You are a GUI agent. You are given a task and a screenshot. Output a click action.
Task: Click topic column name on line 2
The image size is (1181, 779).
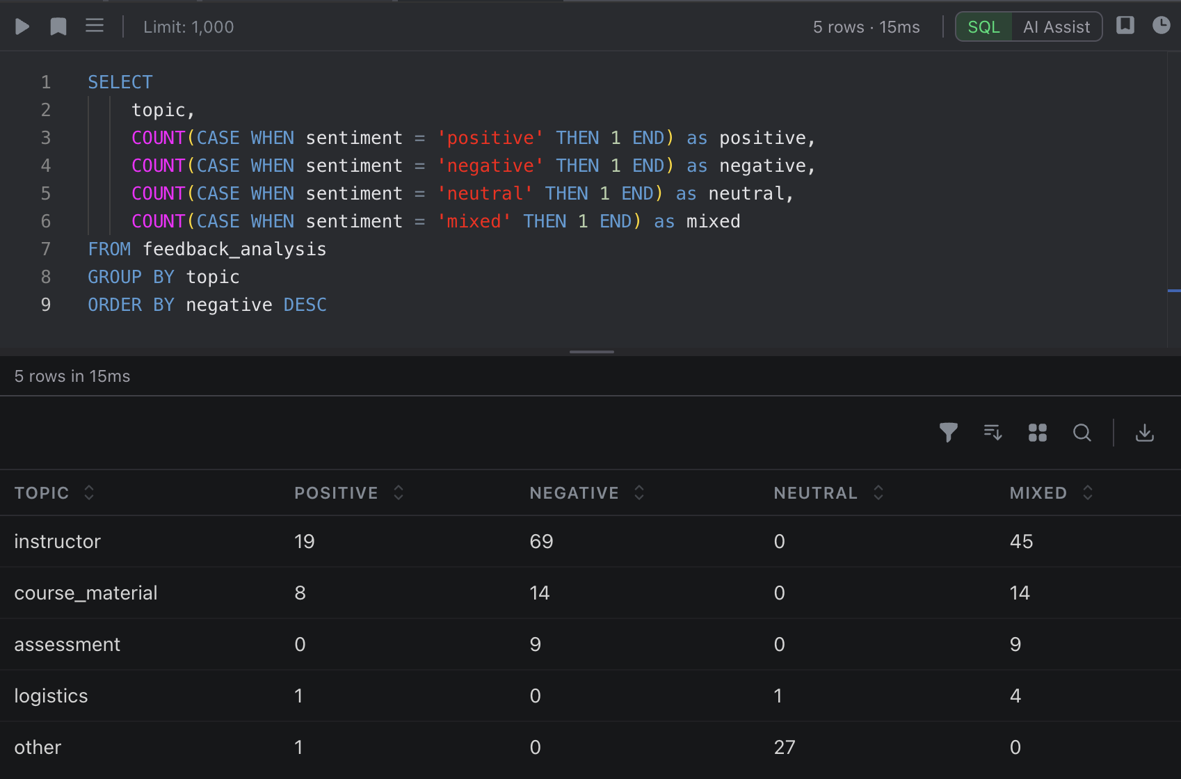[x=158, y=110]
